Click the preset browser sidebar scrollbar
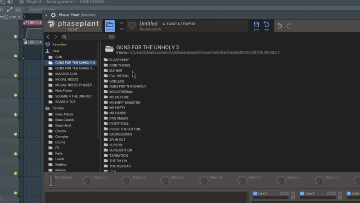Screen dimensions: 360x203 coord(99,90)
